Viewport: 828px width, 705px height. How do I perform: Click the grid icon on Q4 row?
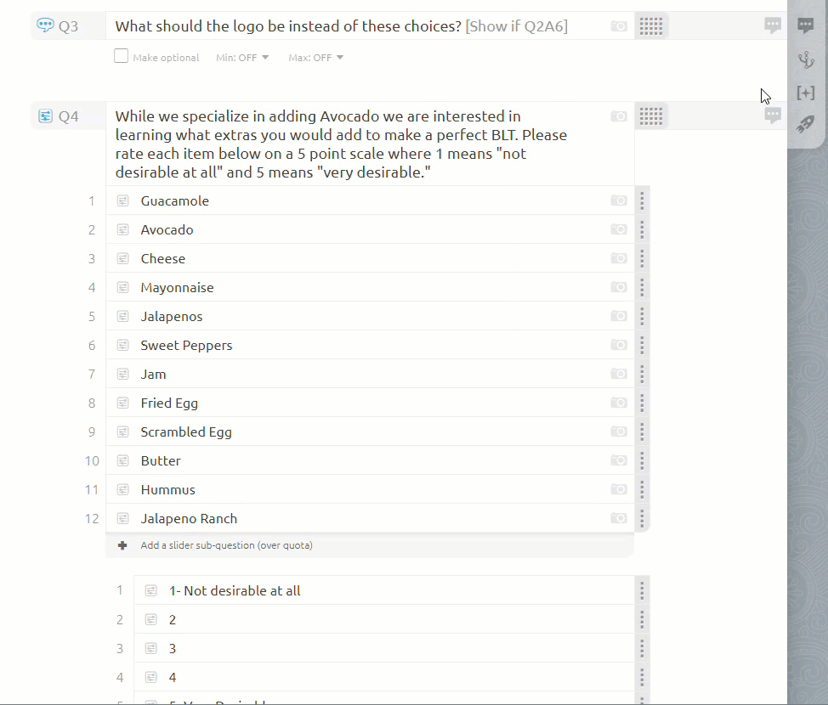pos(651,116)
